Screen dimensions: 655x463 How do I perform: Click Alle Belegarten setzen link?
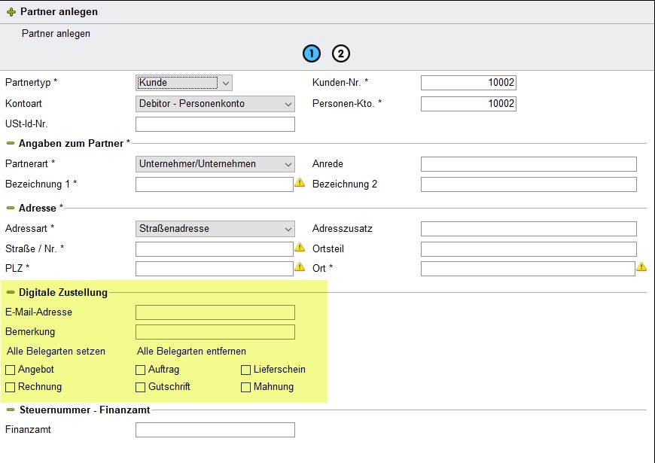click(56, 351)
